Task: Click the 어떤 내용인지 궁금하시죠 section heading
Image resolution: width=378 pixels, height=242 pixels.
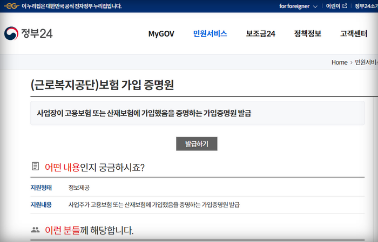Action: pos(94,167)
